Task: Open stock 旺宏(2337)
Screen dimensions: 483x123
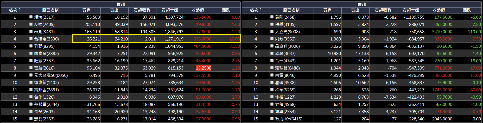Action: [44, 61]
